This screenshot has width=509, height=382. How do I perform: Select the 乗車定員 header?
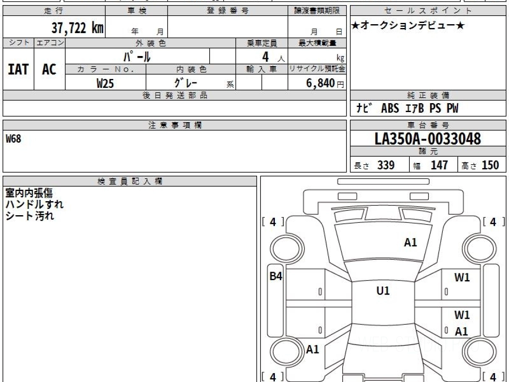(x=262, y=43)
